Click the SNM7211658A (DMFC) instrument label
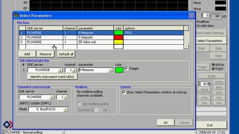The width and height of the screenshot is (239, 134). tap(35, 103)
